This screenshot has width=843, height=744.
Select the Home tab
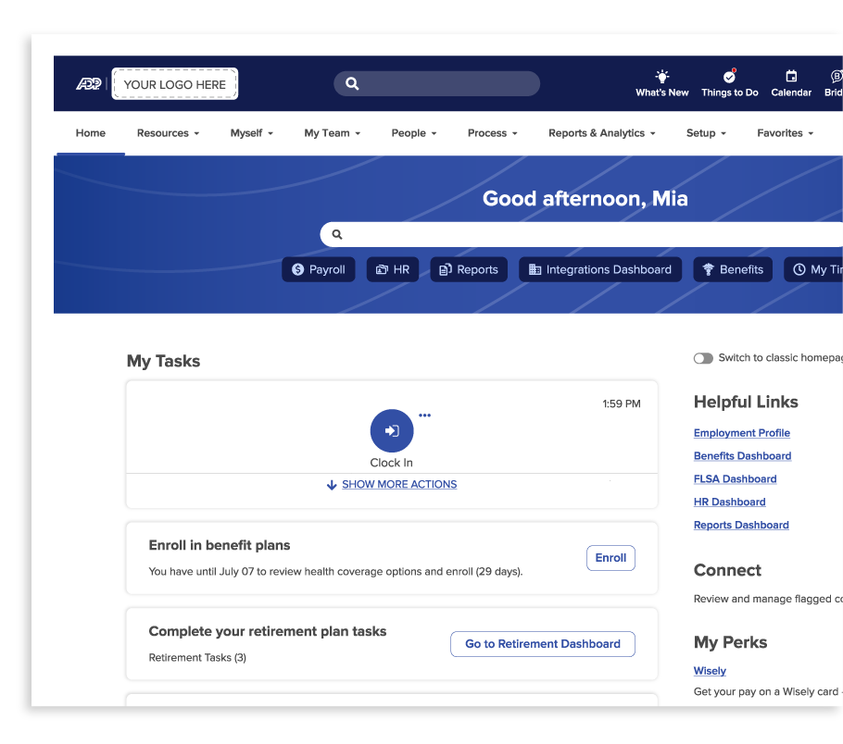(91, 133)
